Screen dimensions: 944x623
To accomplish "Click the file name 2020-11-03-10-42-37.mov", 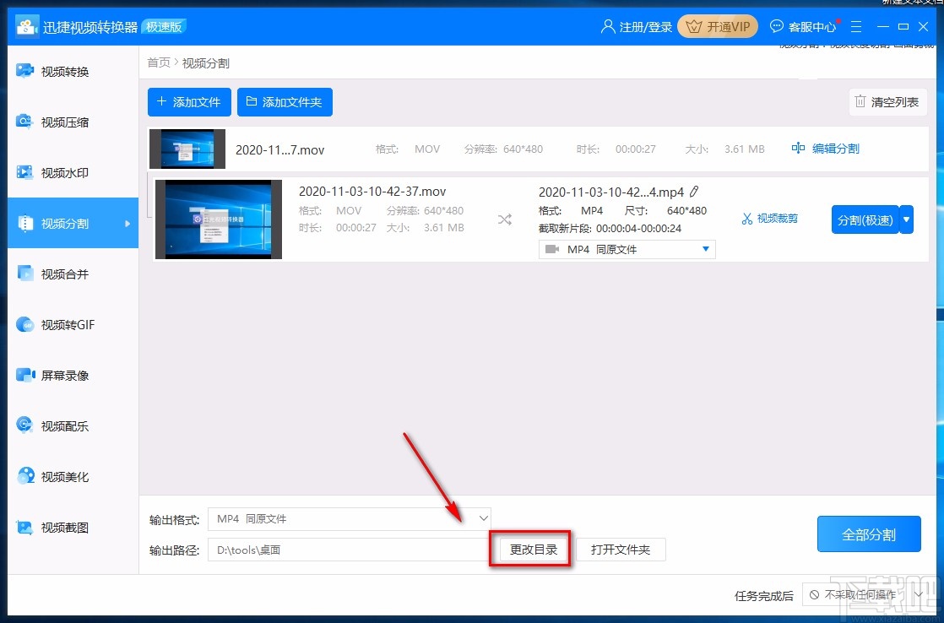I will coord(372,192).
